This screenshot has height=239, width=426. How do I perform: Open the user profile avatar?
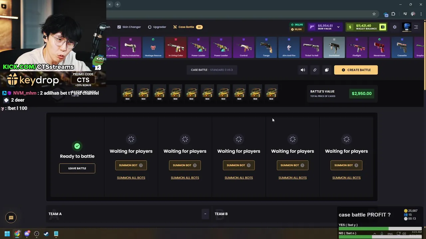coord(407,27)
